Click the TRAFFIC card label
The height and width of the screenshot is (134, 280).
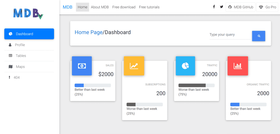(x=212, y=66)
